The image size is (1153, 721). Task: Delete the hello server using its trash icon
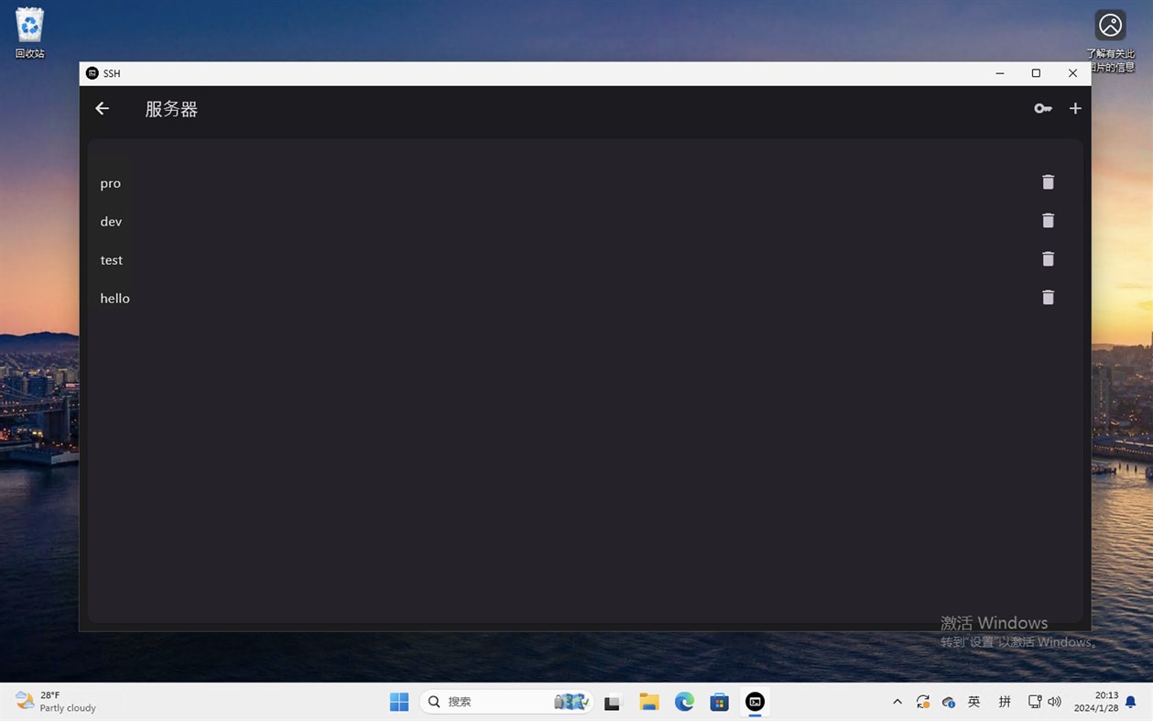click(1048, 298)
